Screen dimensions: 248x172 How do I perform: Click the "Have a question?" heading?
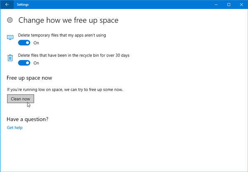(27, 119)
